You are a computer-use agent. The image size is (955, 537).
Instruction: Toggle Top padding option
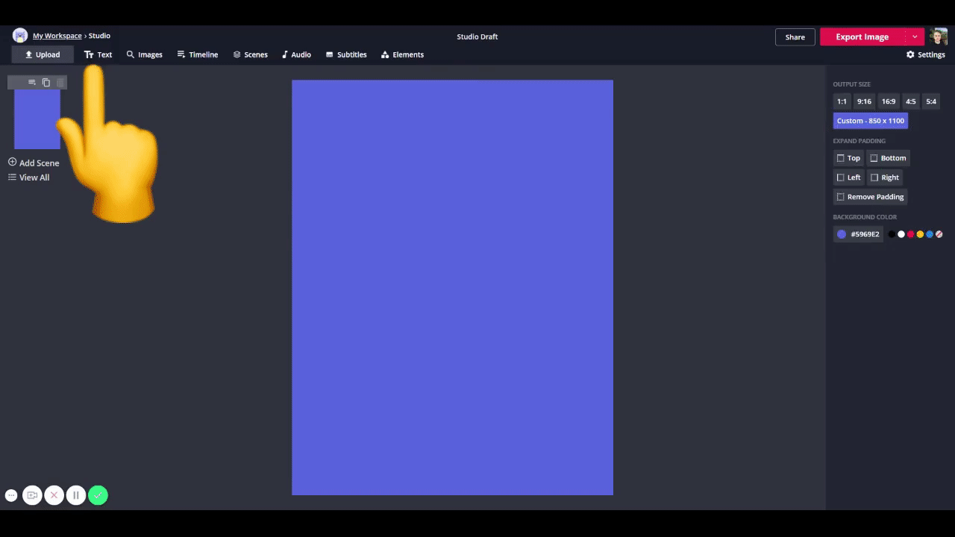(848, 158)
